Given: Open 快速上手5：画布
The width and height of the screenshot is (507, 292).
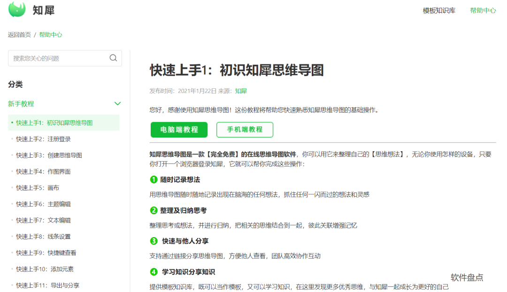Looking at the screenshot, I should pos(38,188).
